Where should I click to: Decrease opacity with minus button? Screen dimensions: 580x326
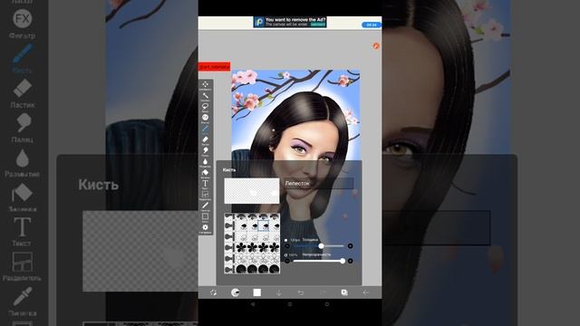point(287,261)
